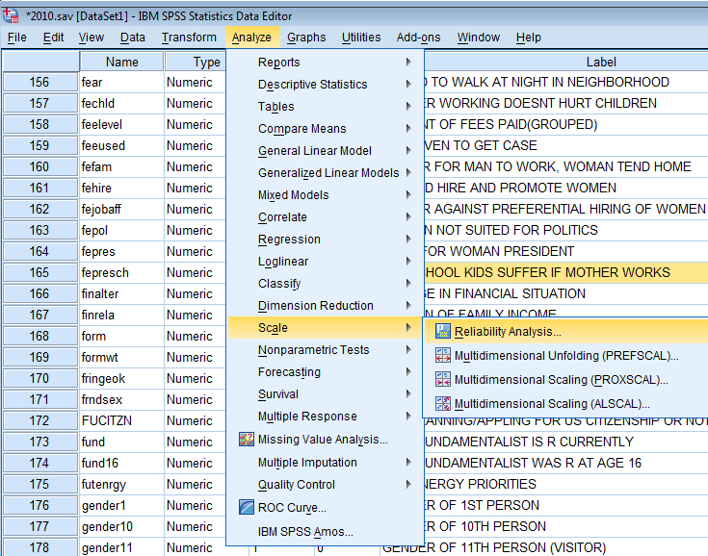Image resolution: width=708 pixels, height=556 pixels.
Task: Click the ROC Curve icon
Action: point(245,508)
